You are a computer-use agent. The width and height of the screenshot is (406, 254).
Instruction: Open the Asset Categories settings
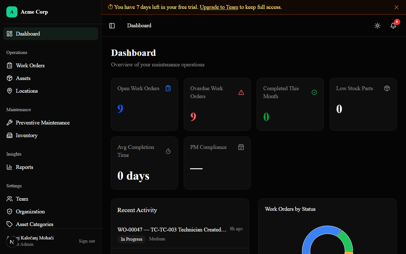coord(35,224)
